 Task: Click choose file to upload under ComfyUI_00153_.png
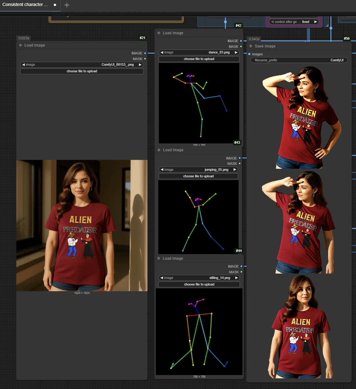[82, 71]
